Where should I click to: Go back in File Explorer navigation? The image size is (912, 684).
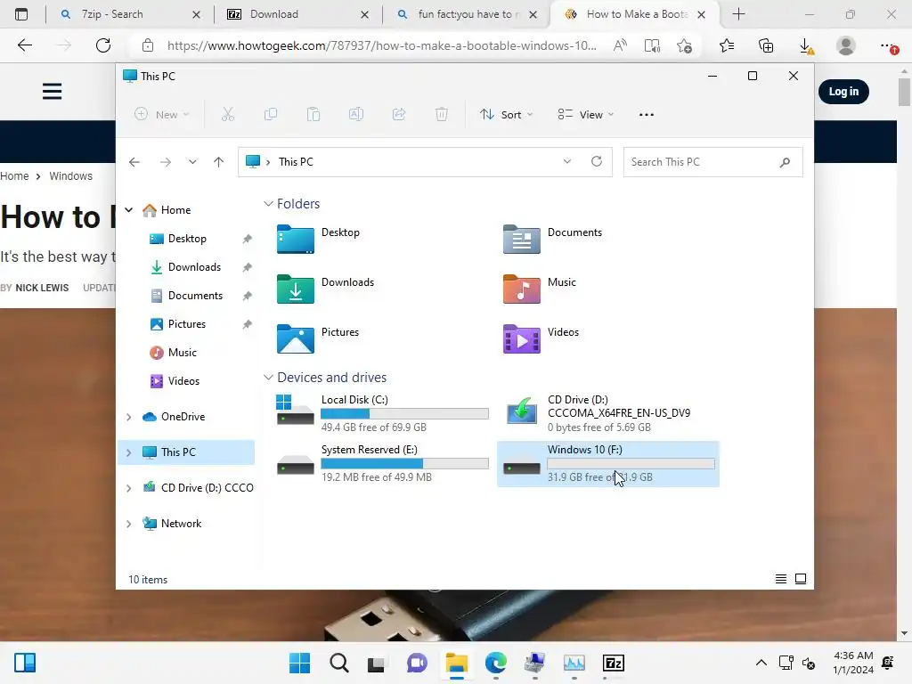[x=134, y=162]
